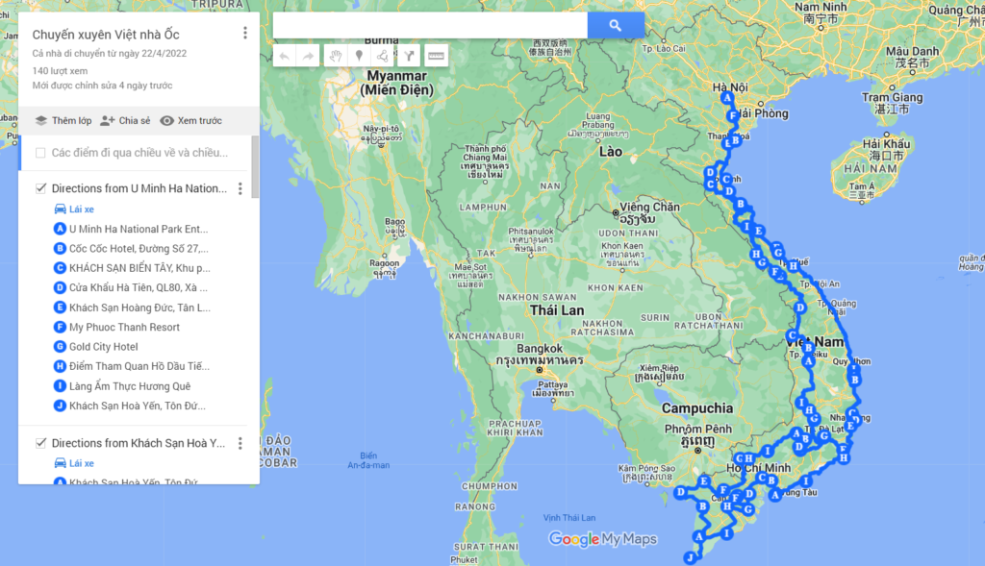This screenshot has height=566, width=985.
Task: Click inside the map search input field
Action: (429, 25)
